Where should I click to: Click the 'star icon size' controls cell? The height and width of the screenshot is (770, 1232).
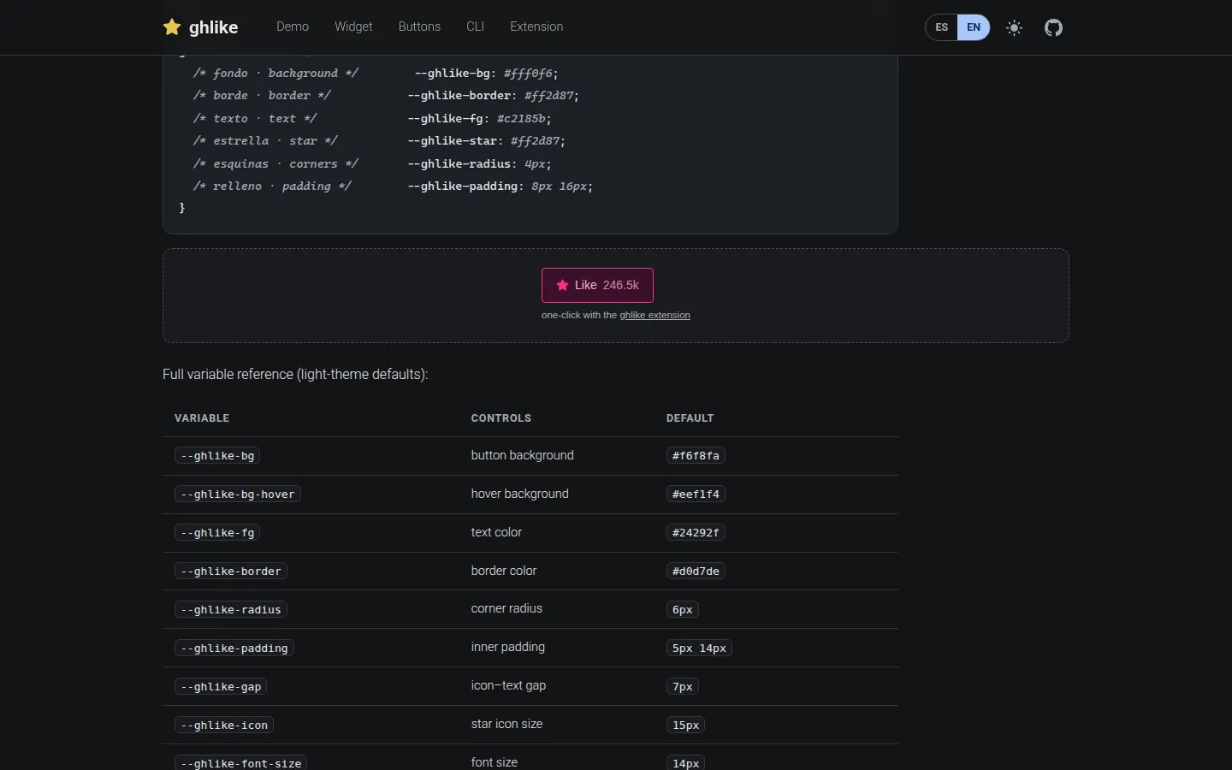click(x=506, y=724)
